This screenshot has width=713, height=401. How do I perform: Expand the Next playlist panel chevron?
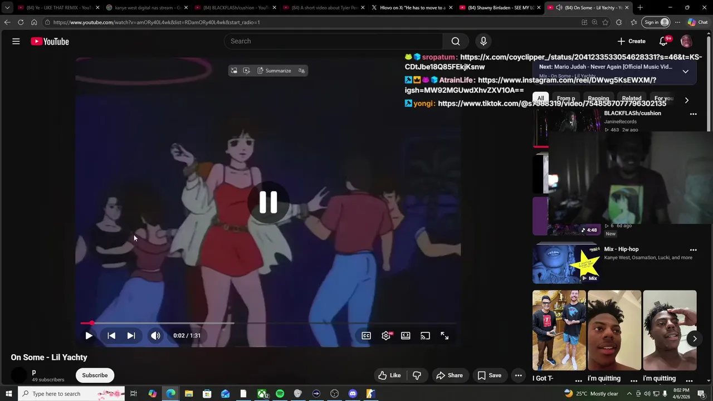pos(685,71)
